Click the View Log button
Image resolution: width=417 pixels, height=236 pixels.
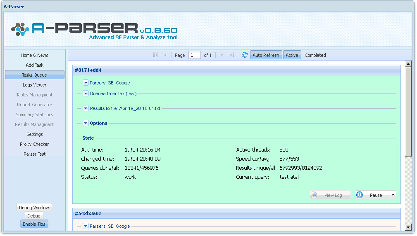click(x=330, y=195)
